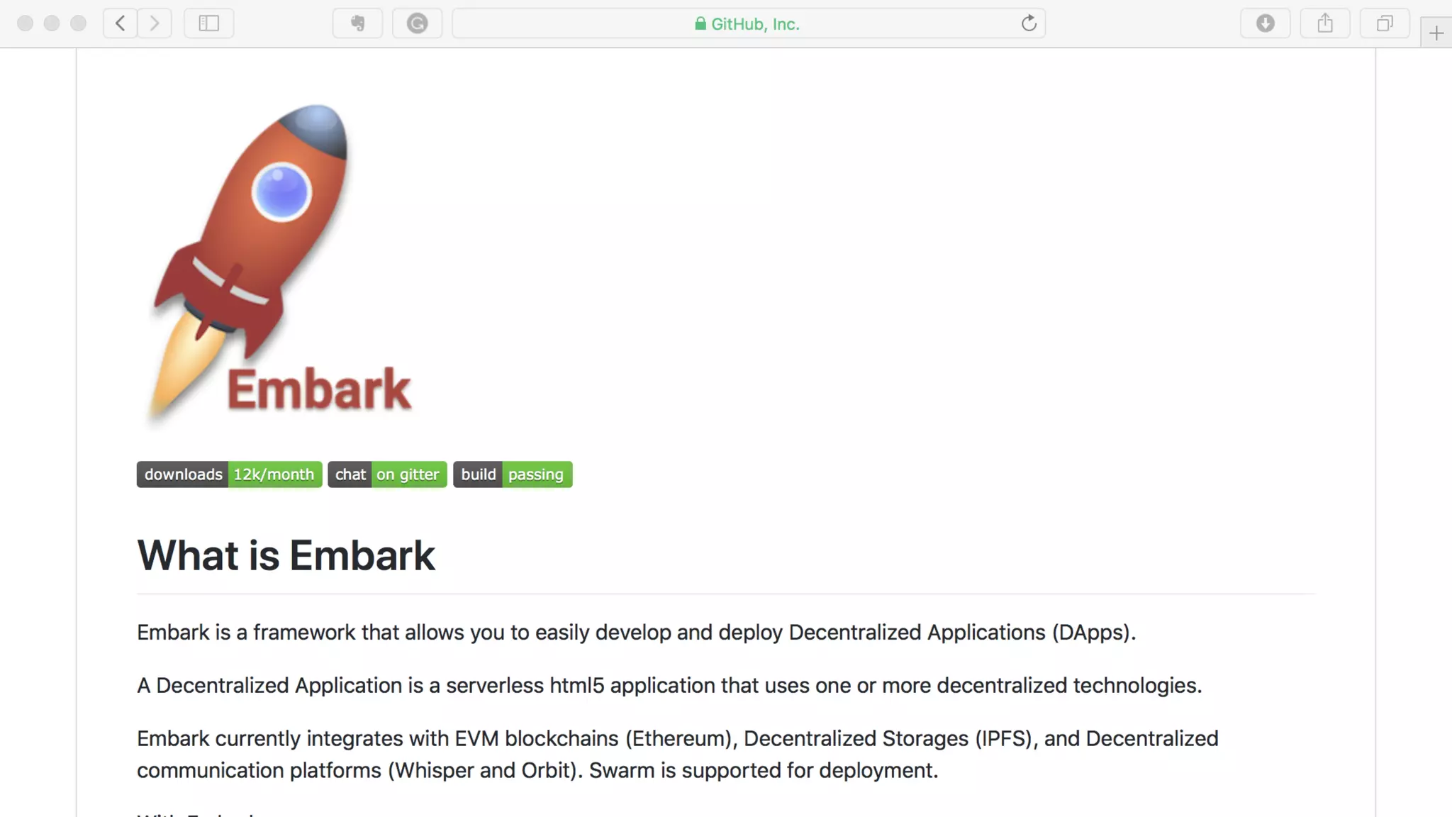Viewport: 1452px width, 817px height.
Task: Open the Share menu
Action: (x=1324, y=23)
